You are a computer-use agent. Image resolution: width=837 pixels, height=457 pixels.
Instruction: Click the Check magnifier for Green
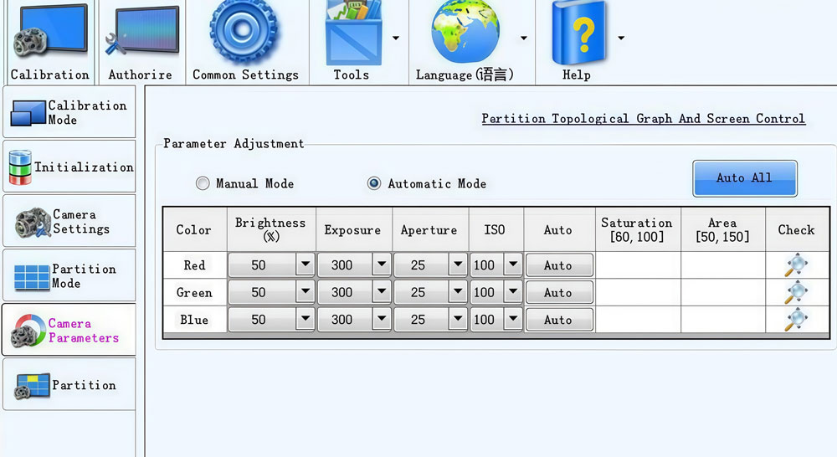(796, 292)
